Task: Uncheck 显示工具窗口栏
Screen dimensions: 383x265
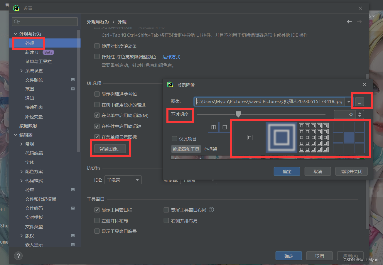Action: coord(97,210)
